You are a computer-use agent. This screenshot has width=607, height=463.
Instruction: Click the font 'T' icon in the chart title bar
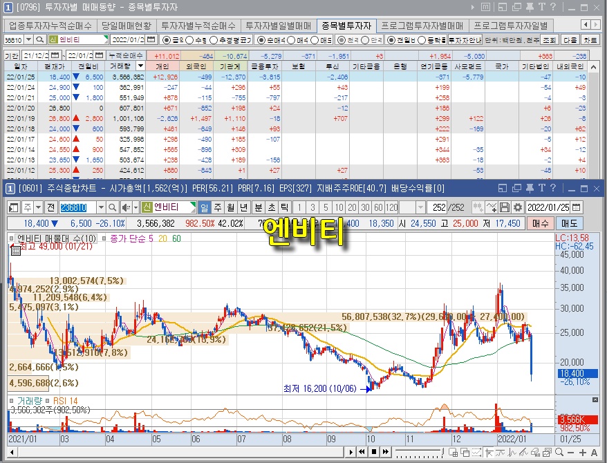[541, 189]
